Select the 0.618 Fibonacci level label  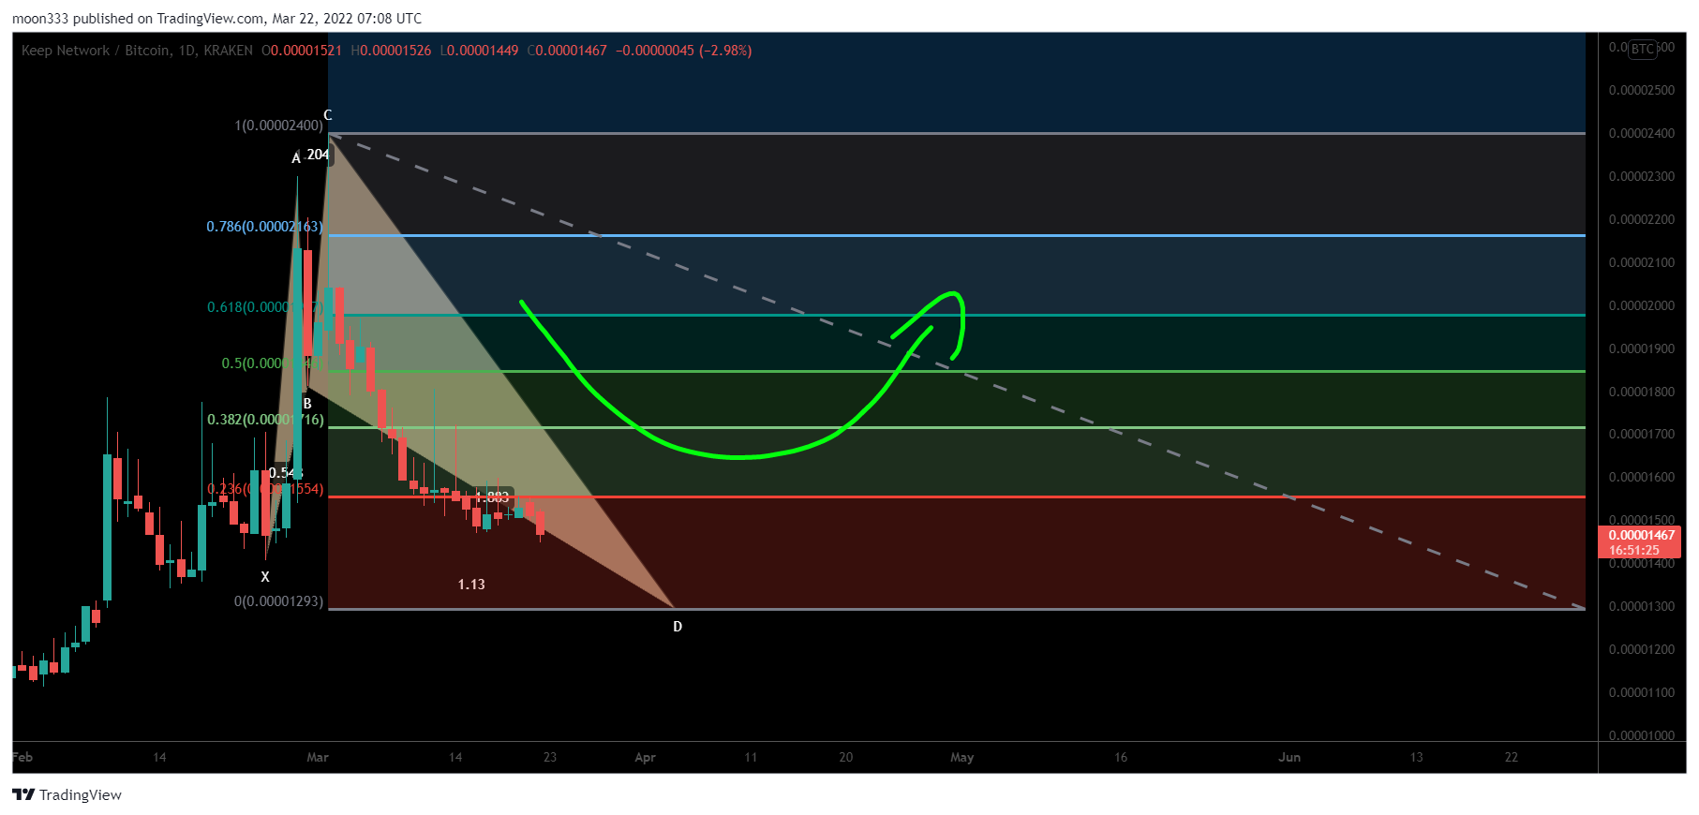265,307
